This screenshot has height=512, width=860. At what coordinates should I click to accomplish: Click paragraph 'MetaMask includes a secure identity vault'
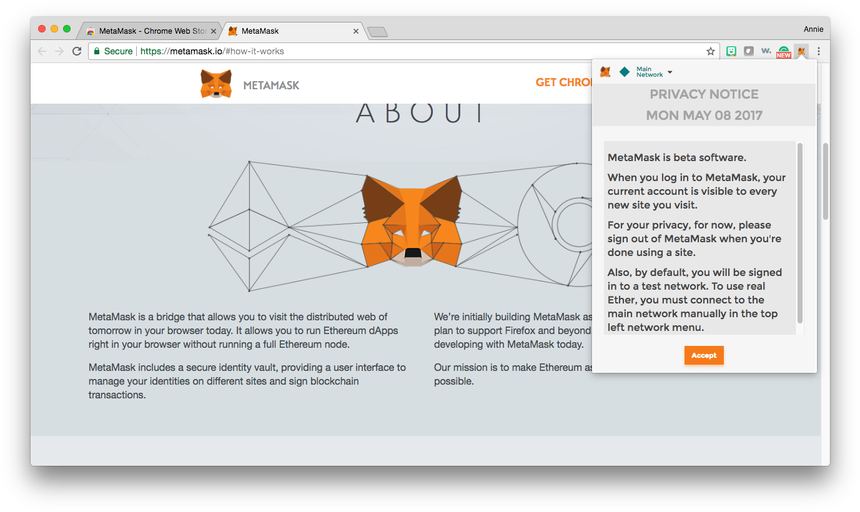click(x=247, y=381)
